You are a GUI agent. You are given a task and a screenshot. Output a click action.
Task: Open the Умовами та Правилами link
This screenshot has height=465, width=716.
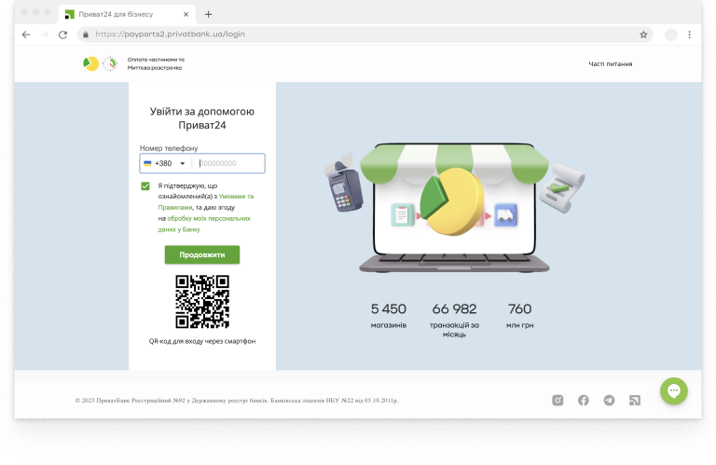(x=206, y=201)
